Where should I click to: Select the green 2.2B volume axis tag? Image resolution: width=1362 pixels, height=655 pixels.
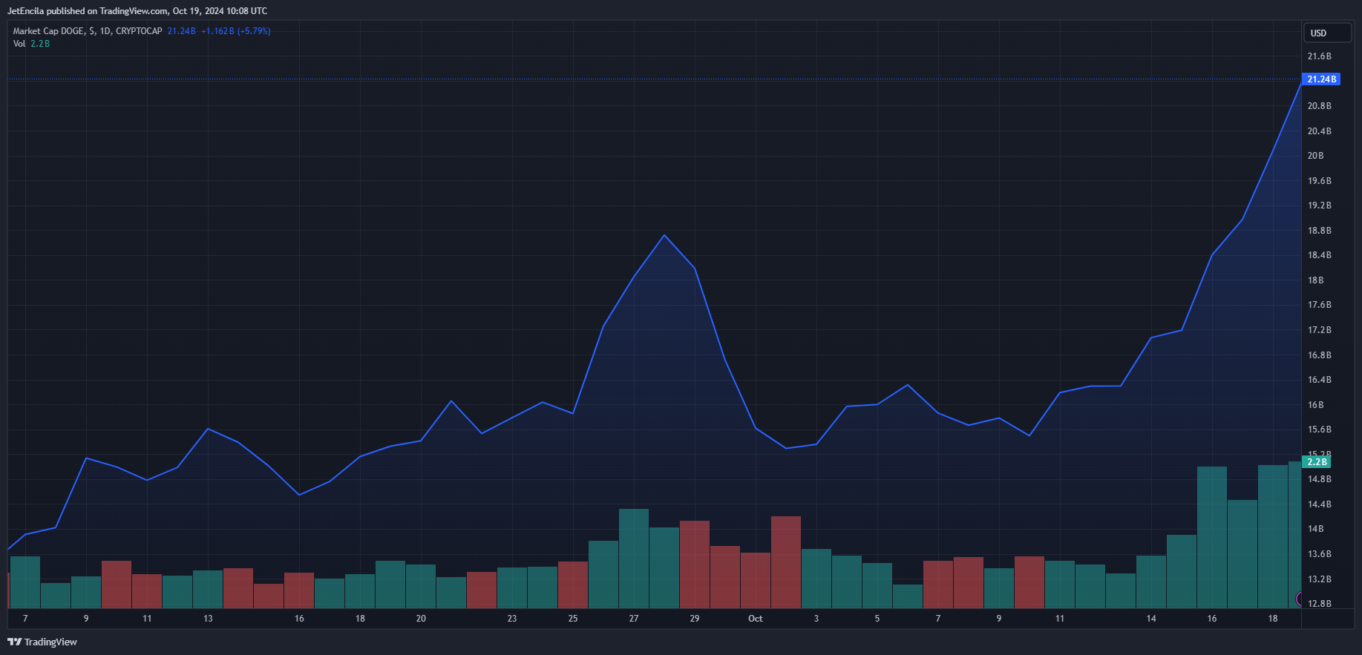click(x=1317, y=462)
